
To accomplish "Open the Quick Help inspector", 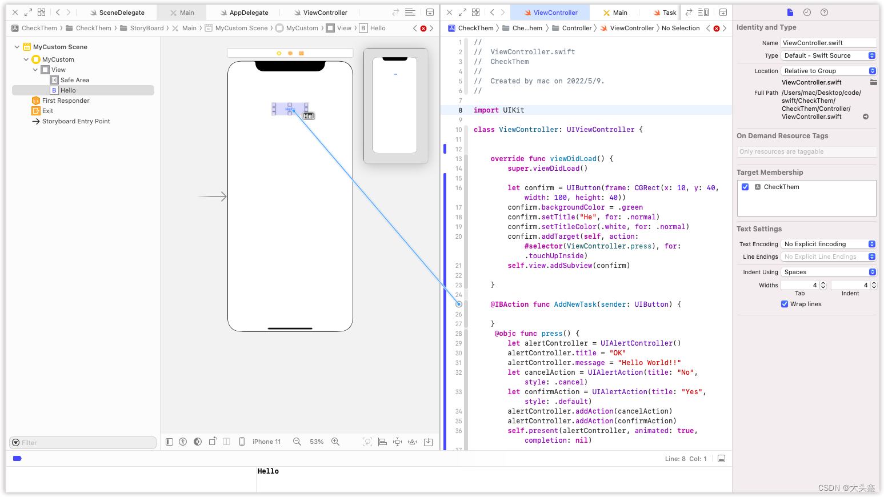I will pyautogui.click(x=824, y=13).
